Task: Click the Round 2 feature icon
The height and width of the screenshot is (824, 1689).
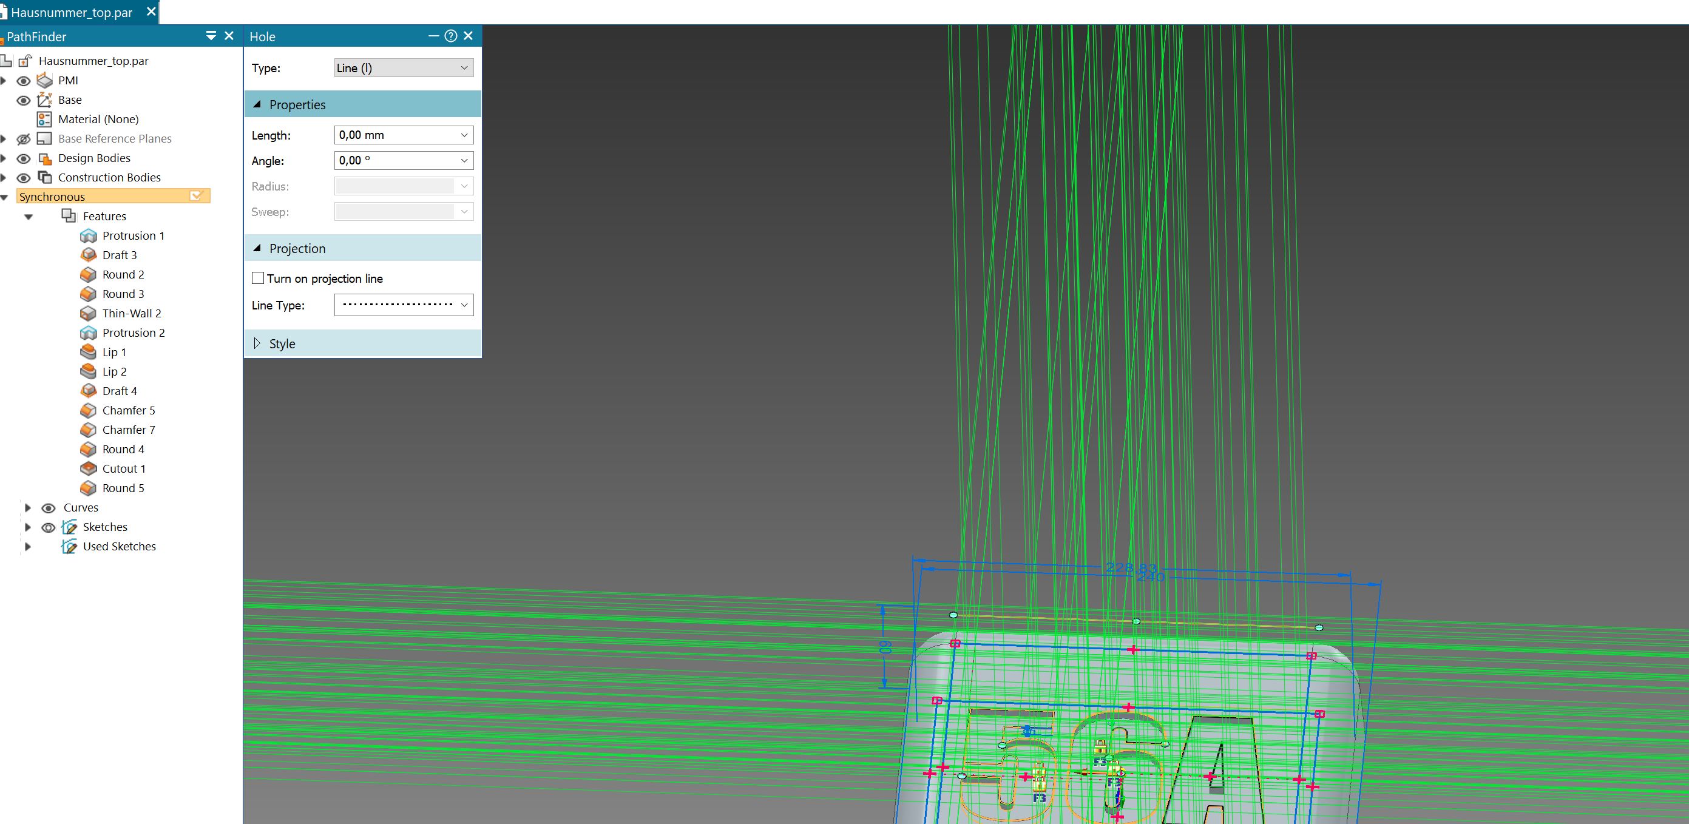Action: click(x=89, y=274)
